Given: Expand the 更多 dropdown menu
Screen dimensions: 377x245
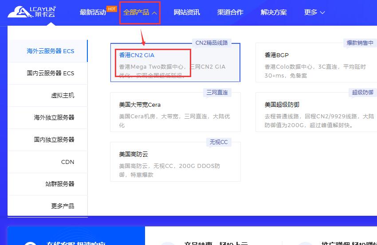Looking at the screenshot, I should click(x=314, y=12).
